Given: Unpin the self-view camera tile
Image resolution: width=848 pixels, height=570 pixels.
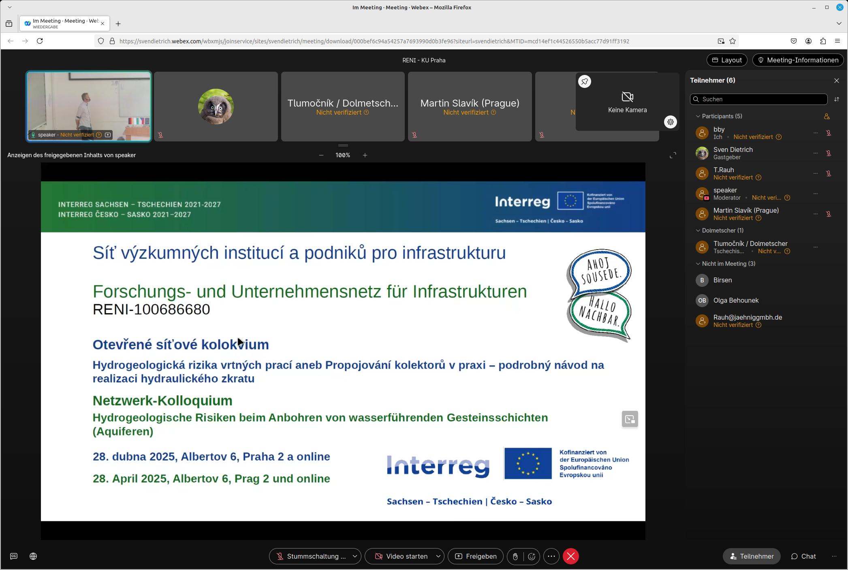Looking at the screenshot, I should tap(585, 81).
